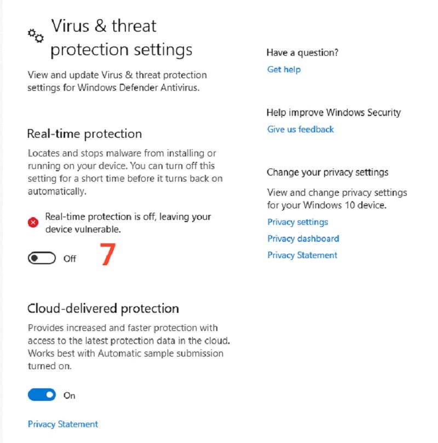Screen dimensions: 438x443
Task: Click the Real-time protection section heading
Action: click(84, 134)
